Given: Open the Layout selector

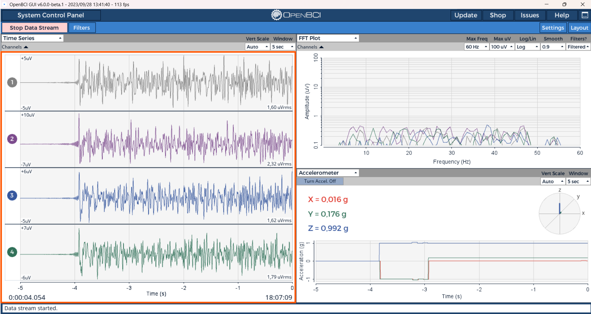Looking at the screenshot, I should point(579,28).
